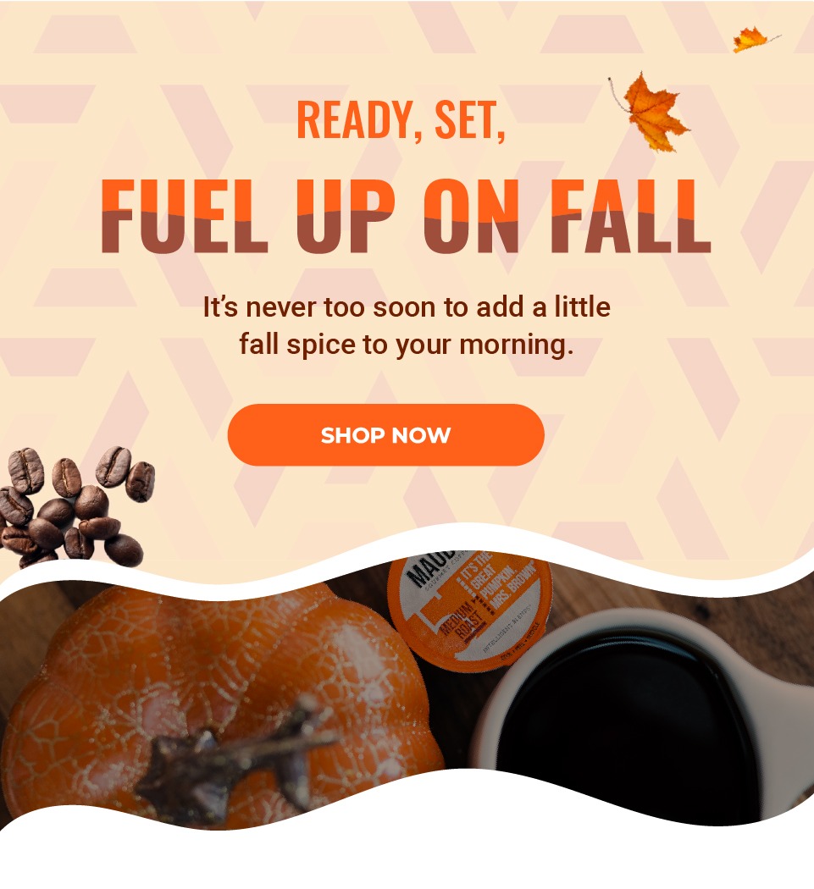
Task: Click "fall spice to your morning" text
Action: [406, 344]
